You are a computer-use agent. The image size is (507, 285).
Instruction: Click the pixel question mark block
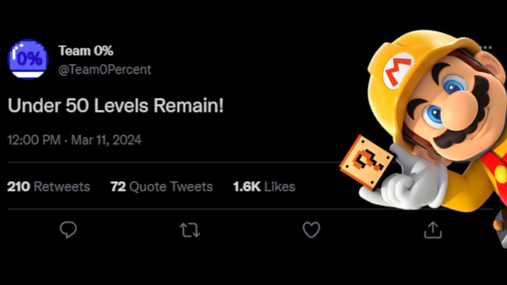click(366, 161)
